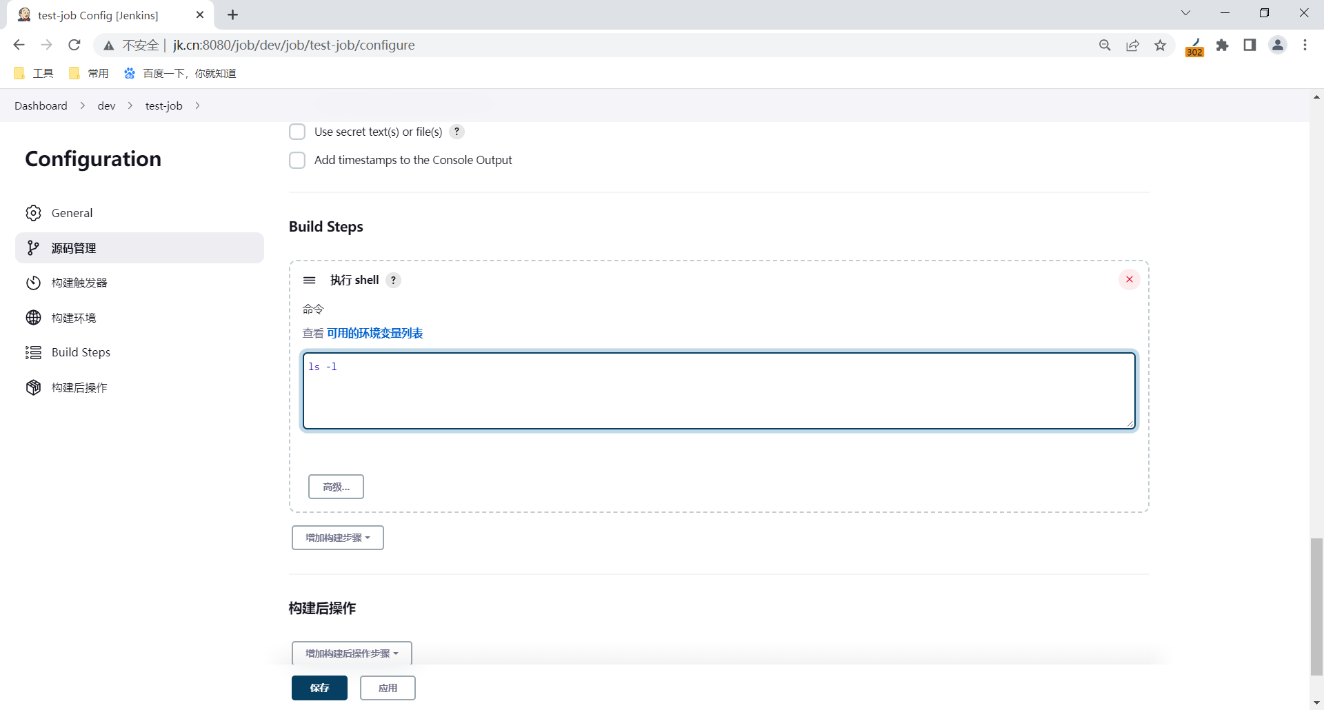Screen dimensions: 1324x710
Task: Toggle the browser side panel
Action: 1250,45
